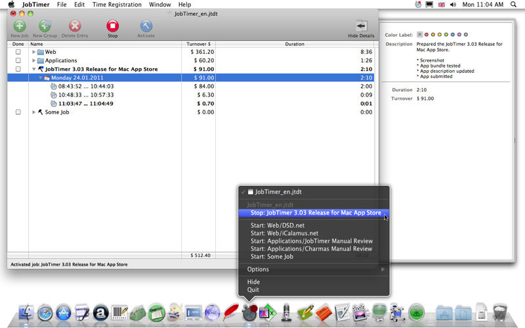Click the New Job toolbar icon
525x328 pixels.
pos(20,26)
